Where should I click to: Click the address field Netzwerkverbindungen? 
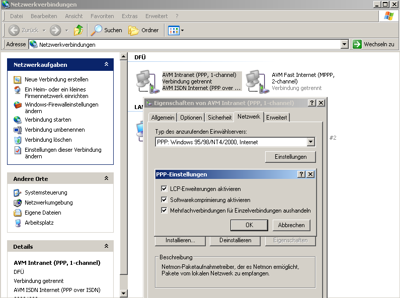[185, 44]
